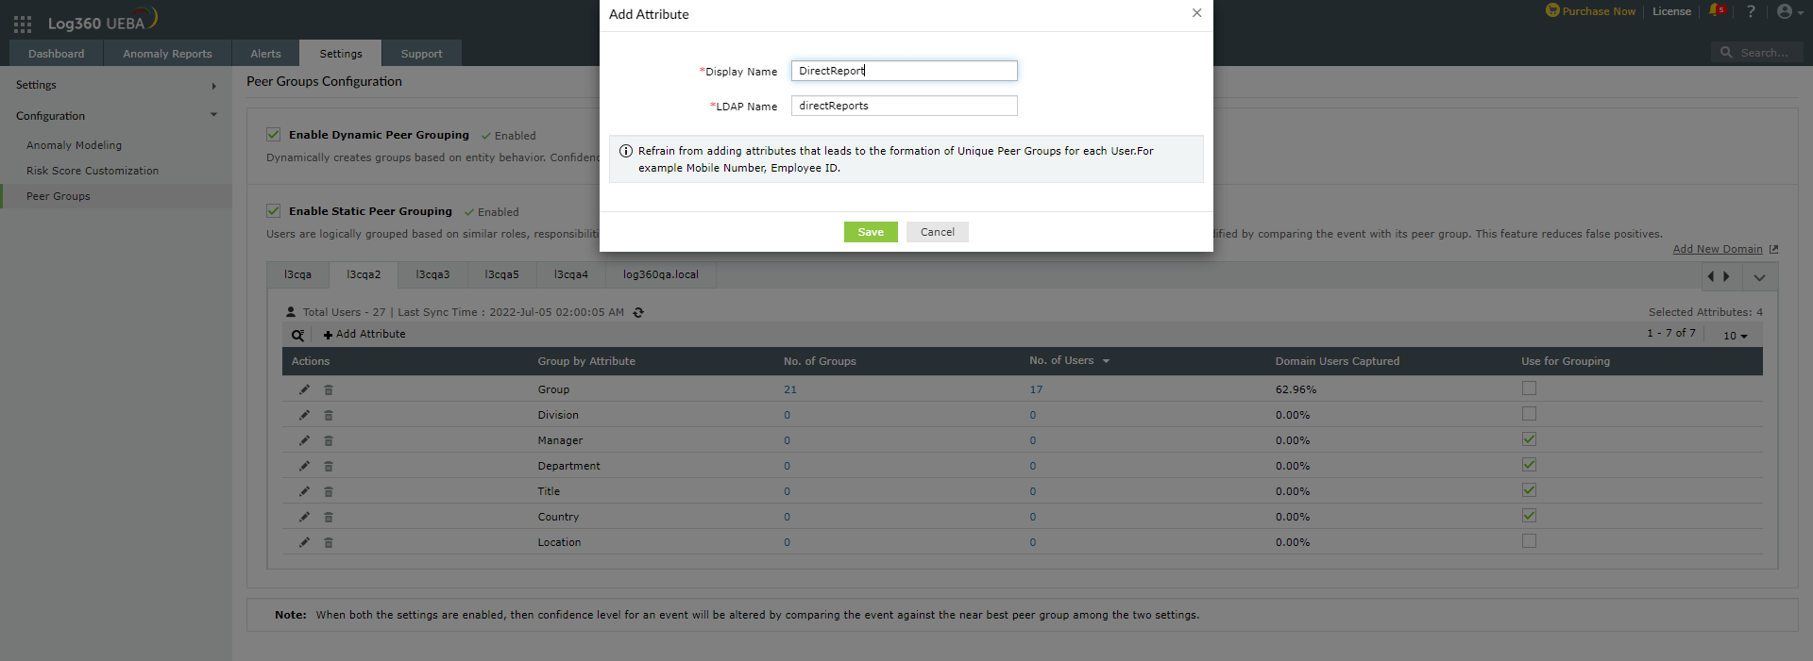Screen dimensions: 1813x661
Task: Click the green Save button
Action: (871, 232)
